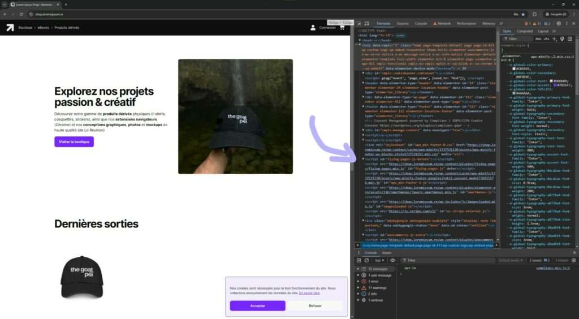This screenshot has height=319, width=579.
Task: Switch to the Performance tab
Action: (x=466, y=24)
